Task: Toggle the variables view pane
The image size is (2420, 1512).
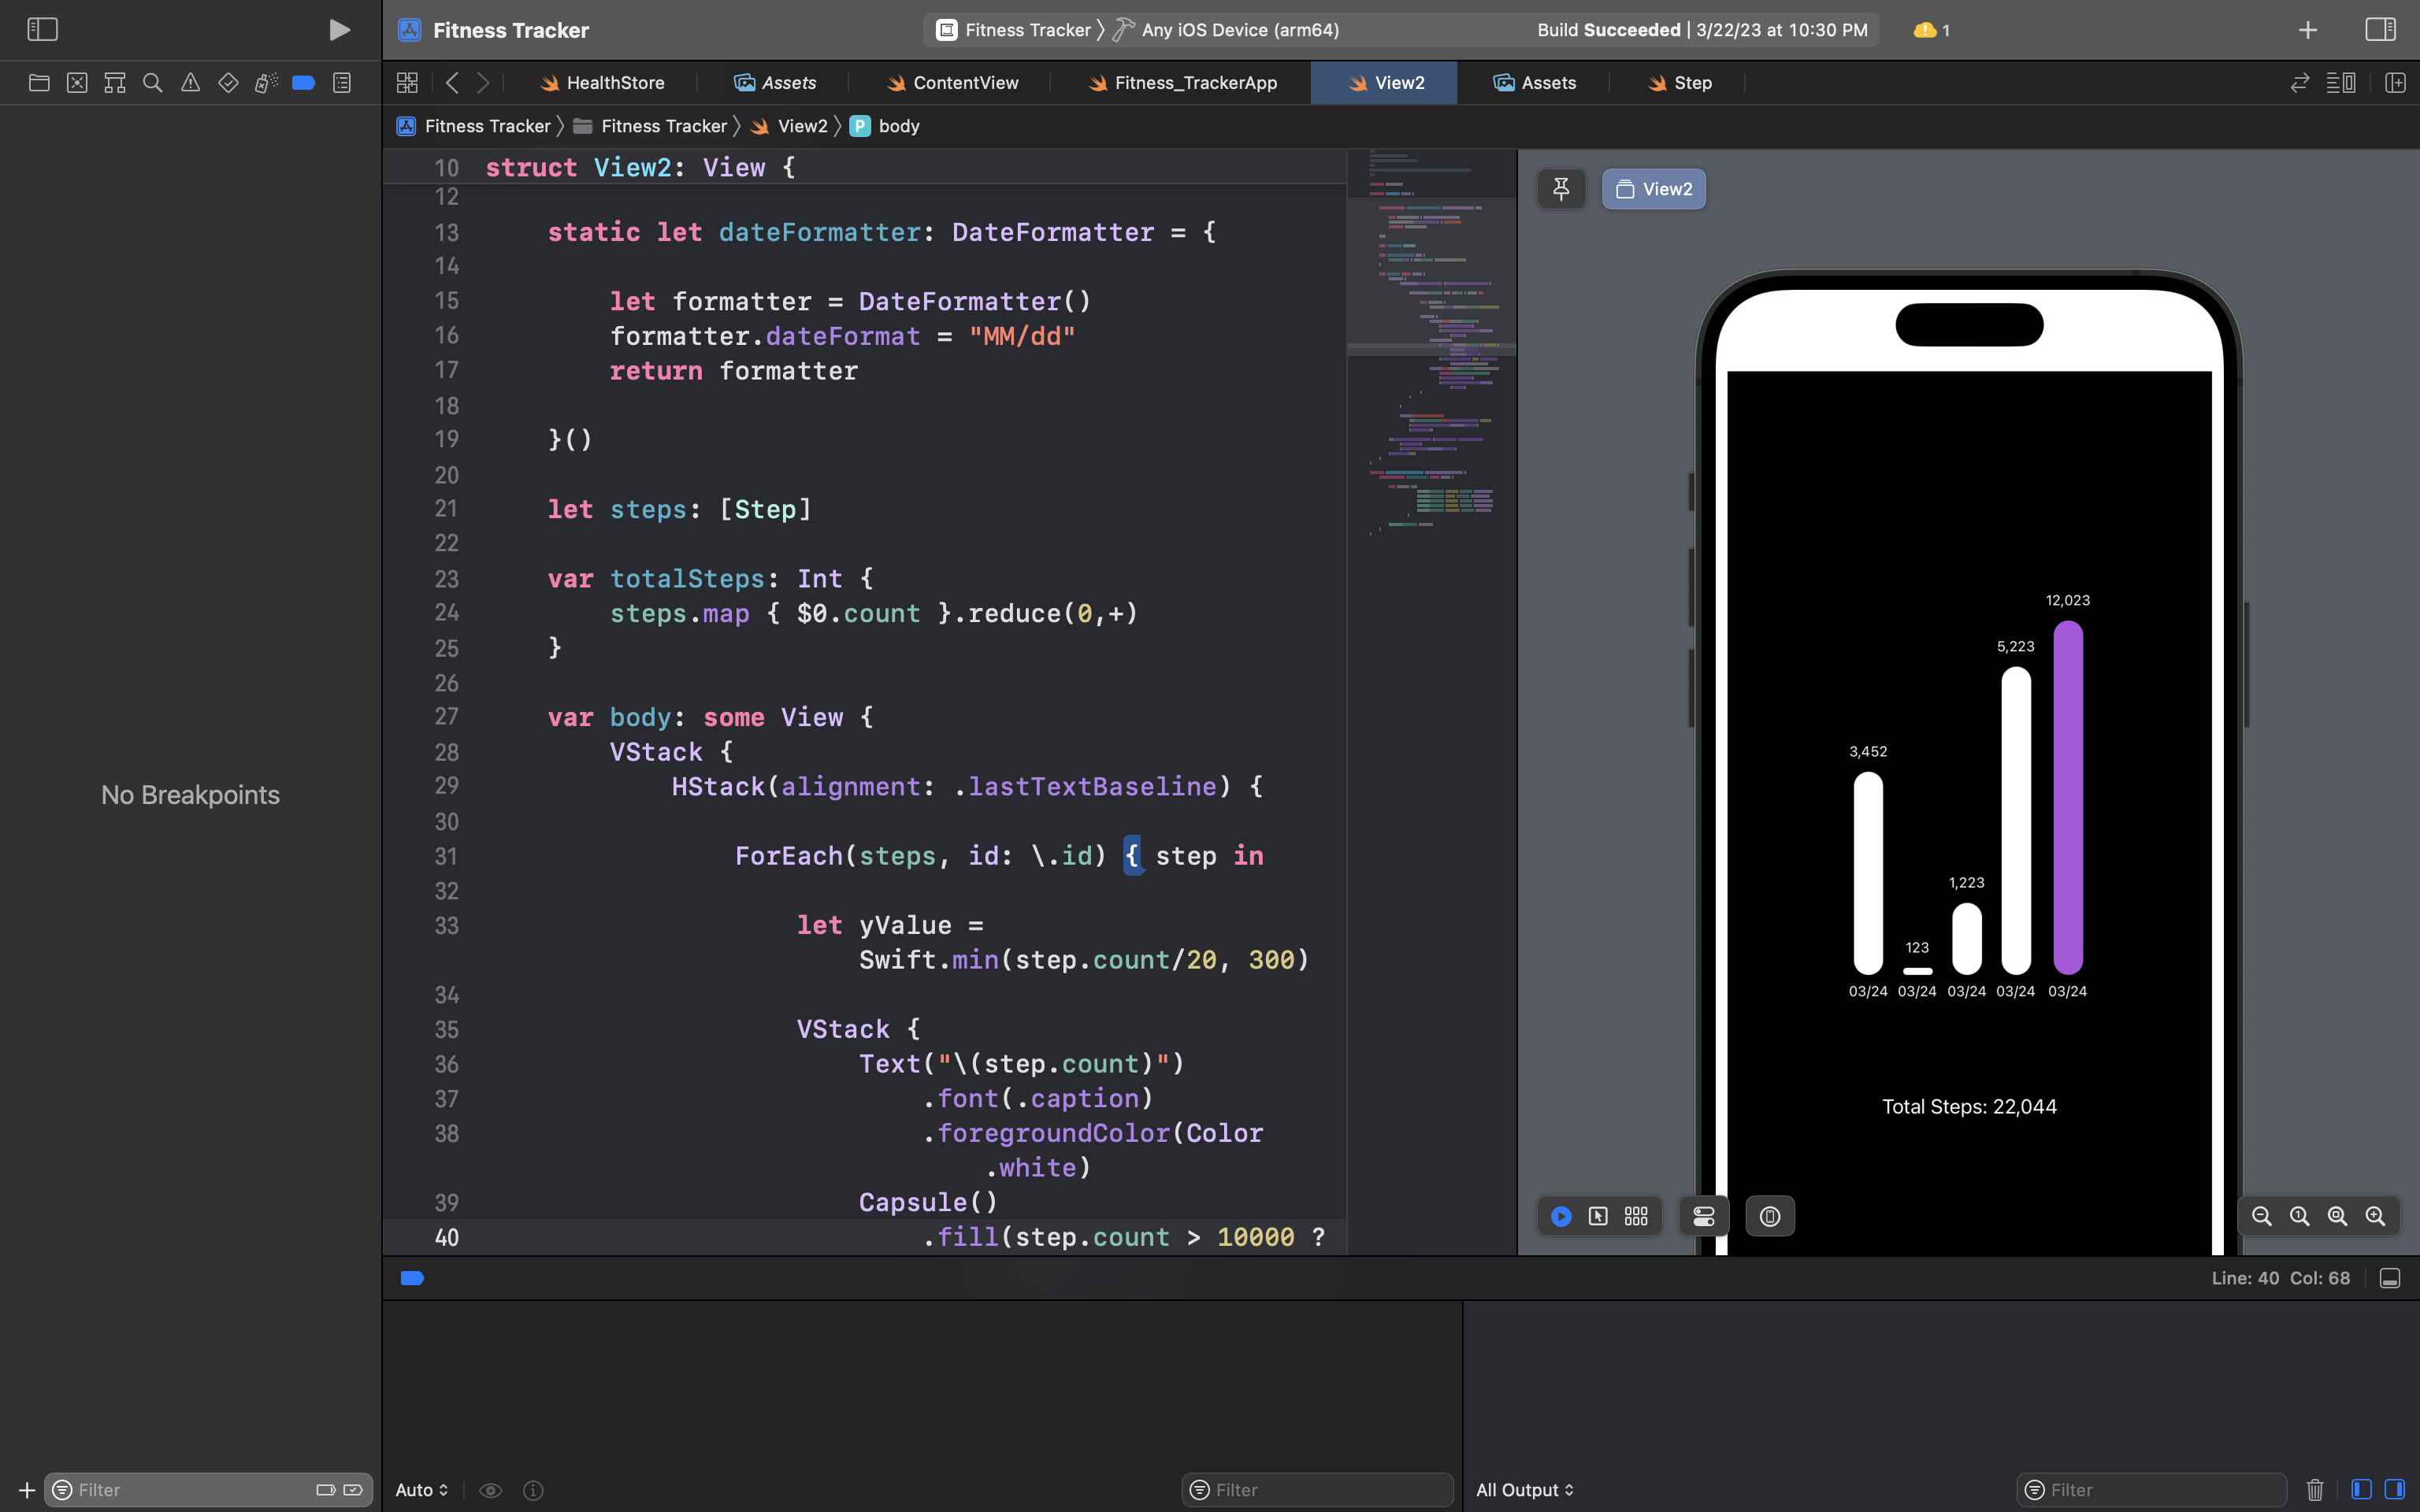Action: pyautogui.click(x=2361, y=1490)
